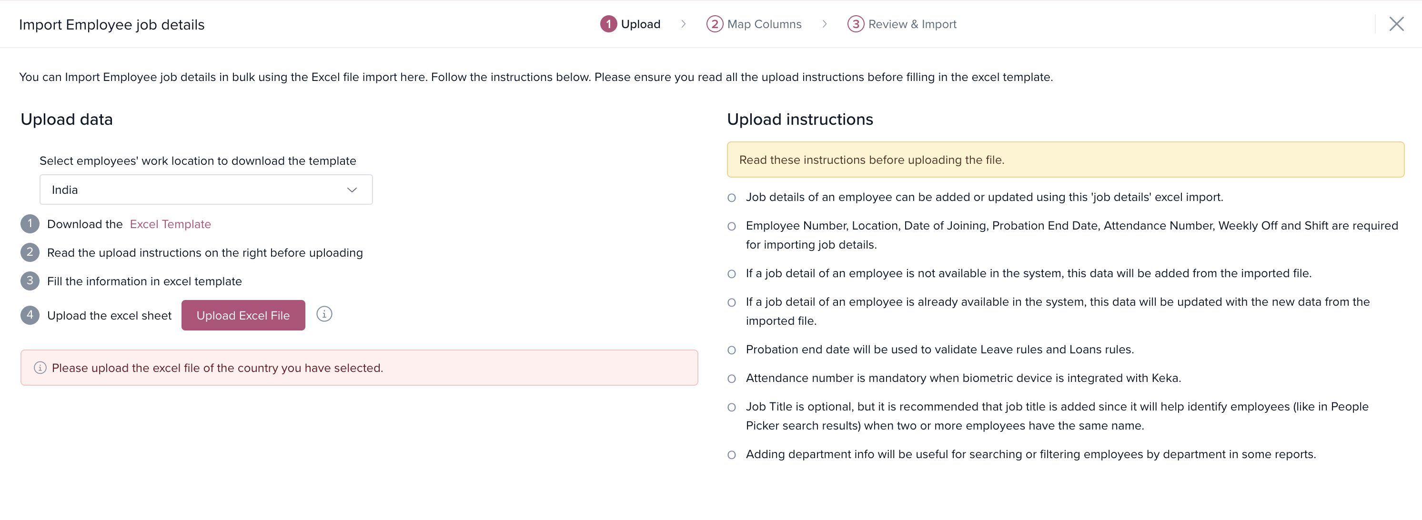Click the yellow 'Read these instructions' banner

point(1065,160)
